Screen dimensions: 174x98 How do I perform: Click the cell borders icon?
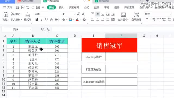tap(57, 19)
